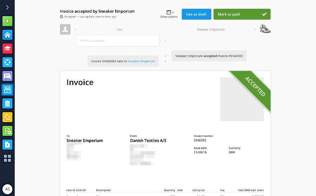
Task: Click the invoice number 9346983 value
Action: [200, 140]
